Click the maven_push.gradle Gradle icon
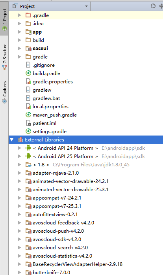163x275 pixels. (x=28, y=115)
